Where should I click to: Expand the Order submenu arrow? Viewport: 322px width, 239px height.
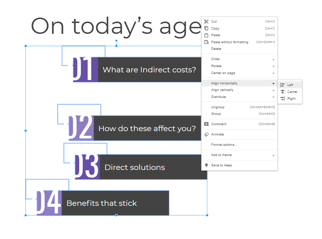[273, 59]
